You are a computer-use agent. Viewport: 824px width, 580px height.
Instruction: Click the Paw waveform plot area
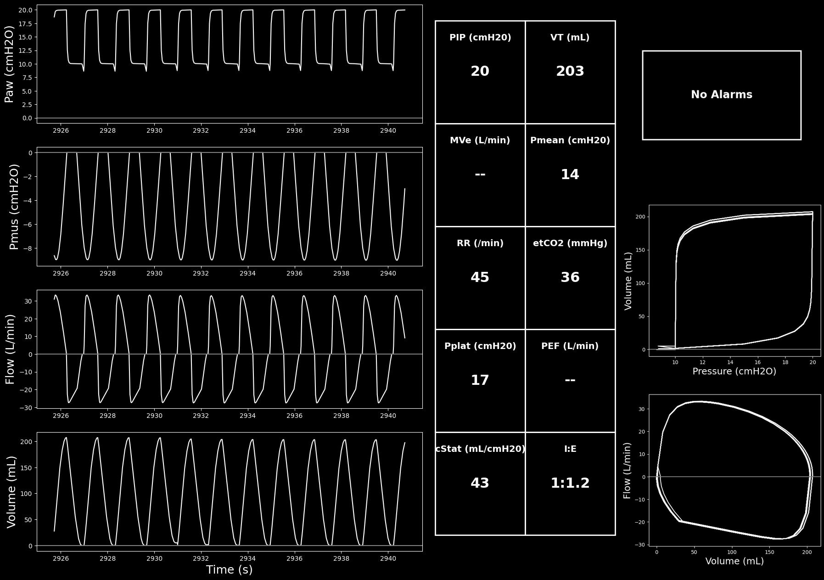[230, 64]
